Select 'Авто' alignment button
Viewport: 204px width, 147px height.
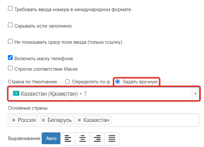(x=51, y=138)
